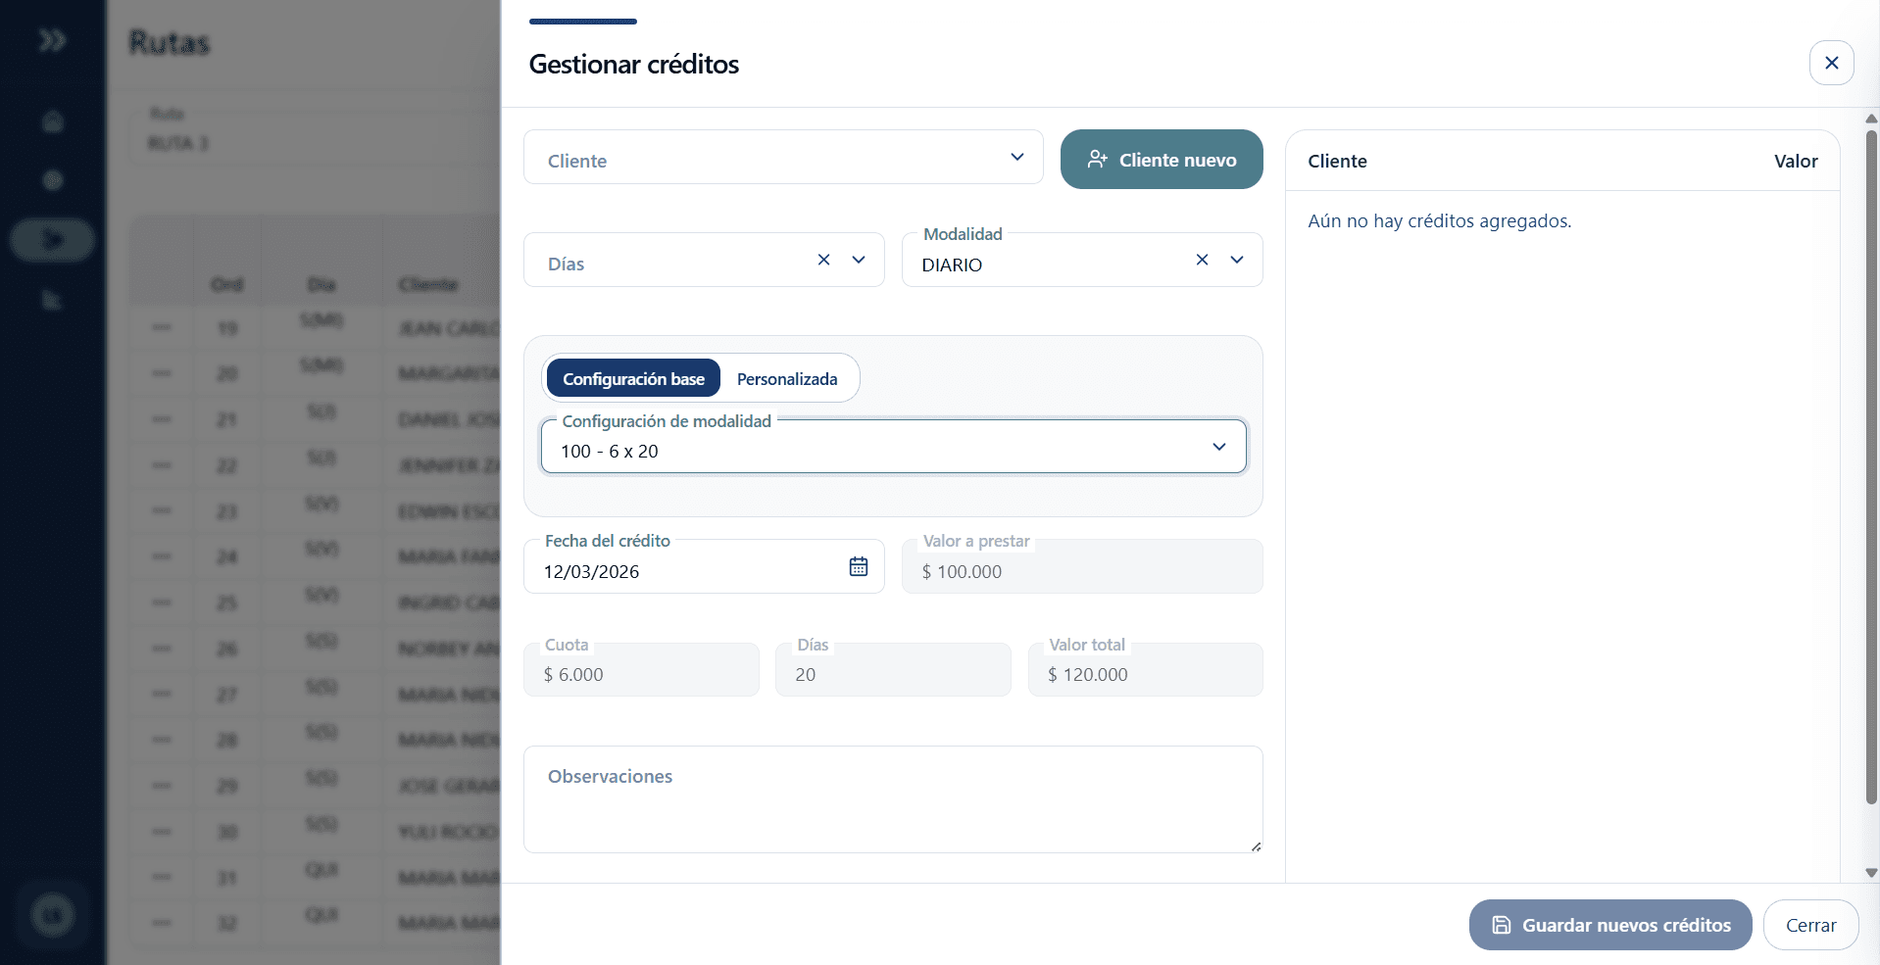Clear the DIARIO modalidad with the X icon

coord(1202,260)
